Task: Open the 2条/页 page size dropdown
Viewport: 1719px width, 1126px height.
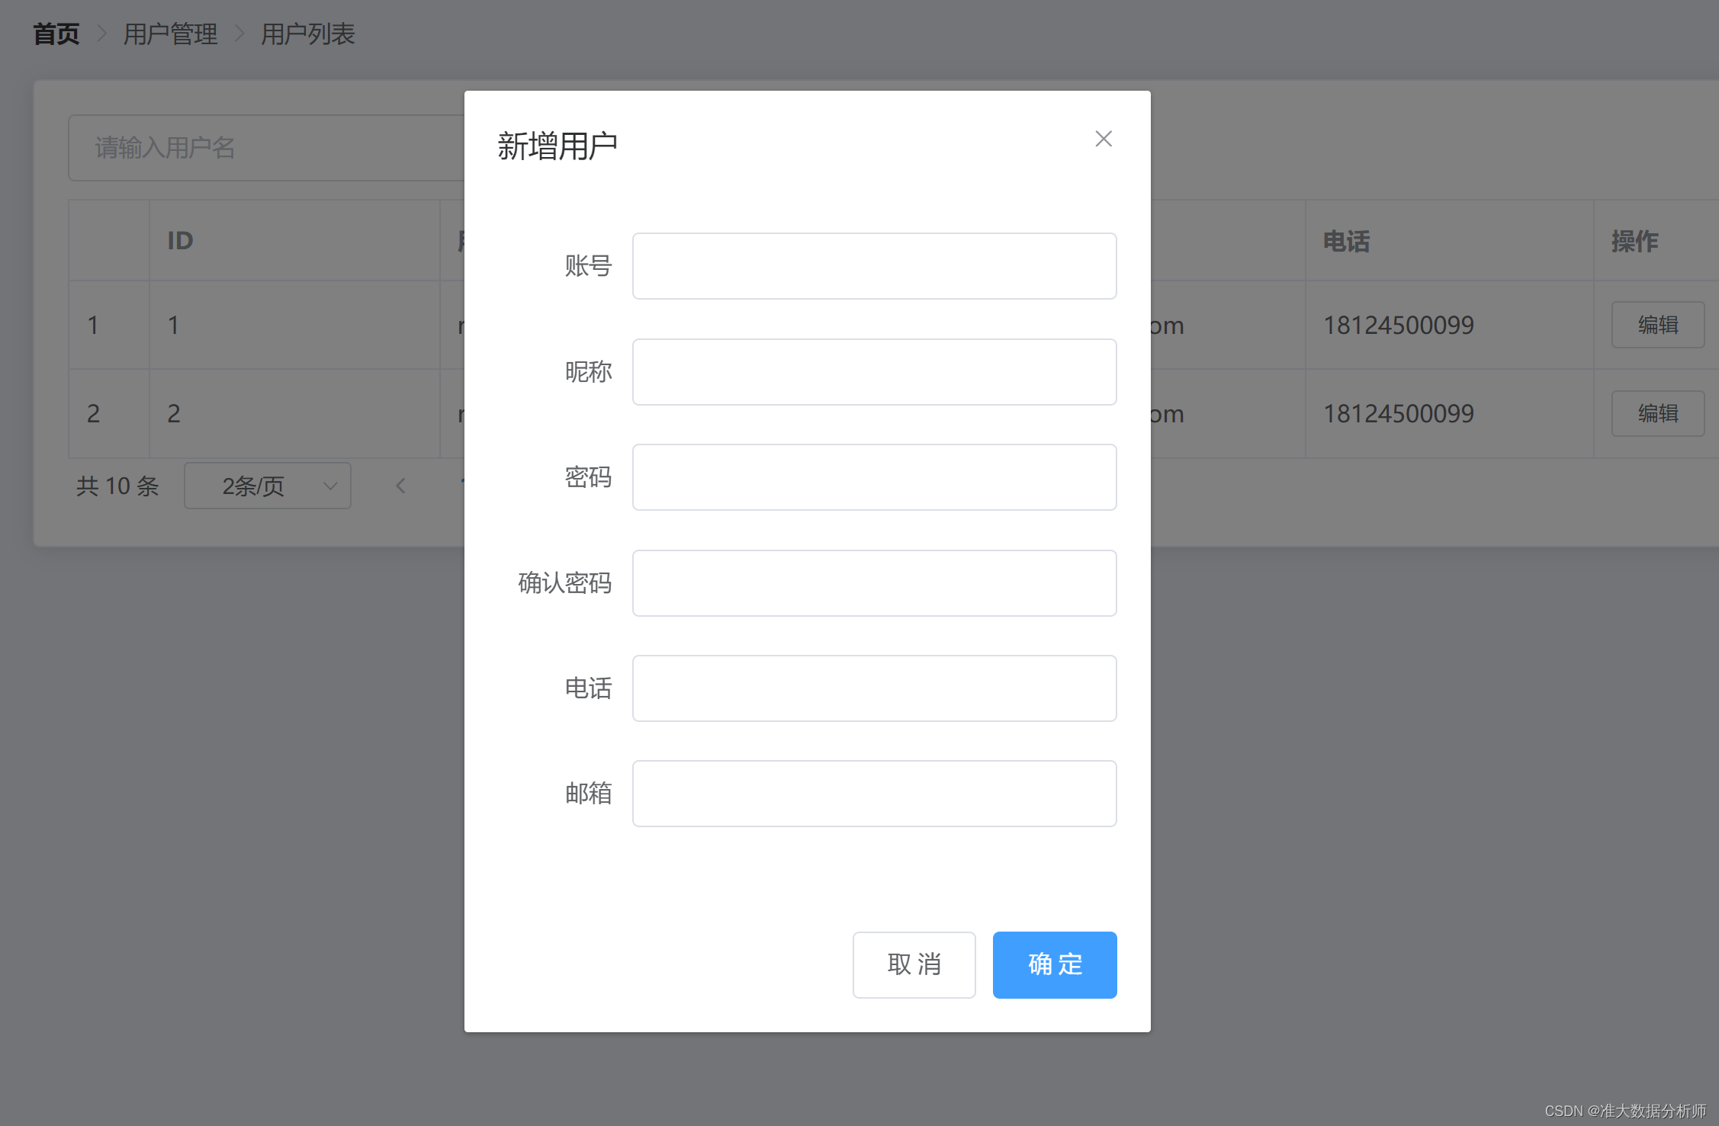Action: coord(254,486)
